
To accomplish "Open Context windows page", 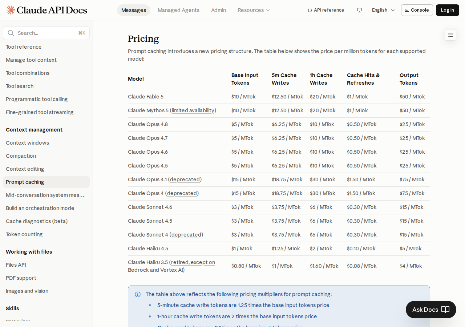I will pos(46,143).
